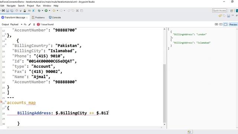Click the red error issue icon

point(38,25)
